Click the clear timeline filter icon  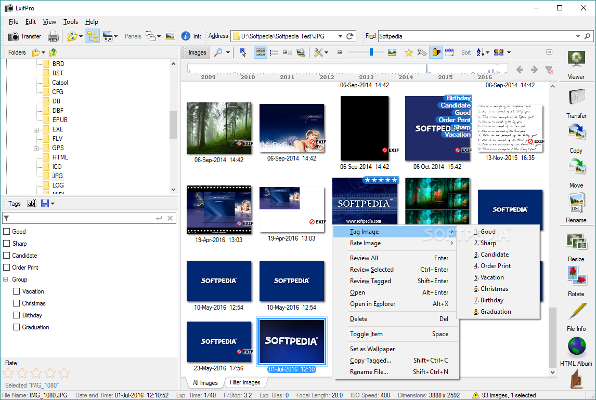pos(549,70)
